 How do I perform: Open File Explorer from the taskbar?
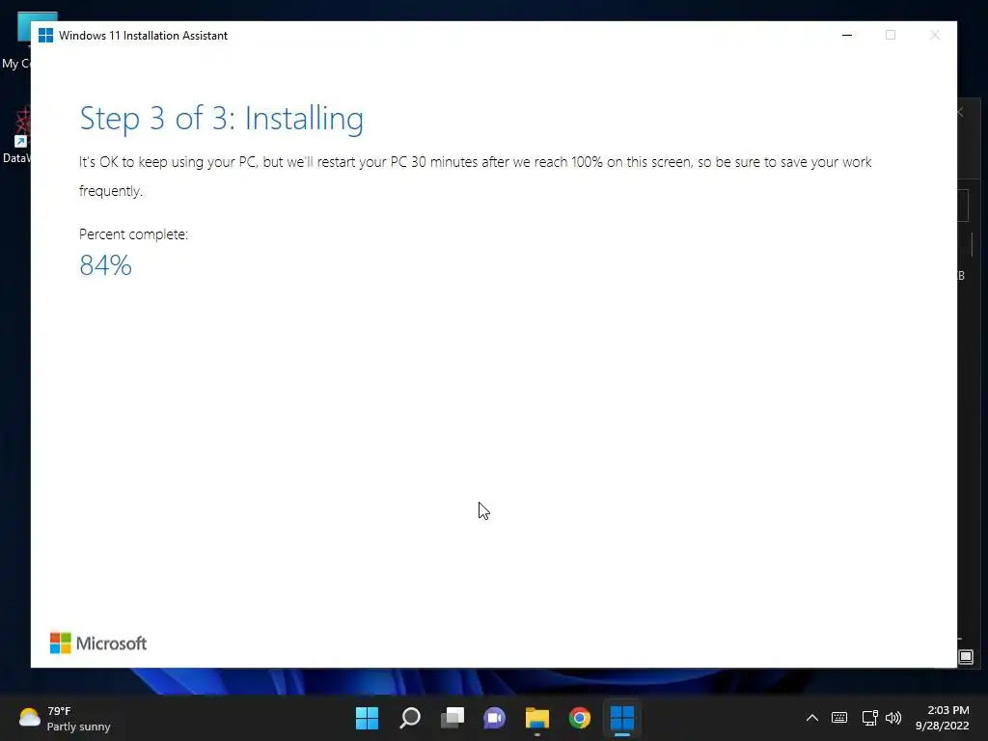(537, 718)
